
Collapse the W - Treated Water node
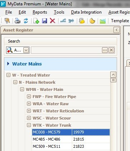tap(8, 75)
